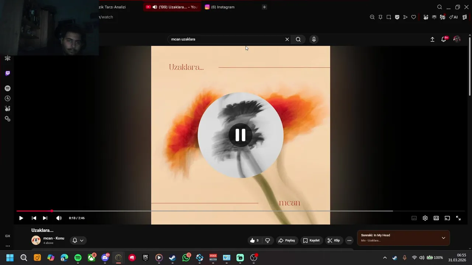The width and height of the screenshot is (472, 265).
Task: Skip to next video in player
Action: [45, 218]
